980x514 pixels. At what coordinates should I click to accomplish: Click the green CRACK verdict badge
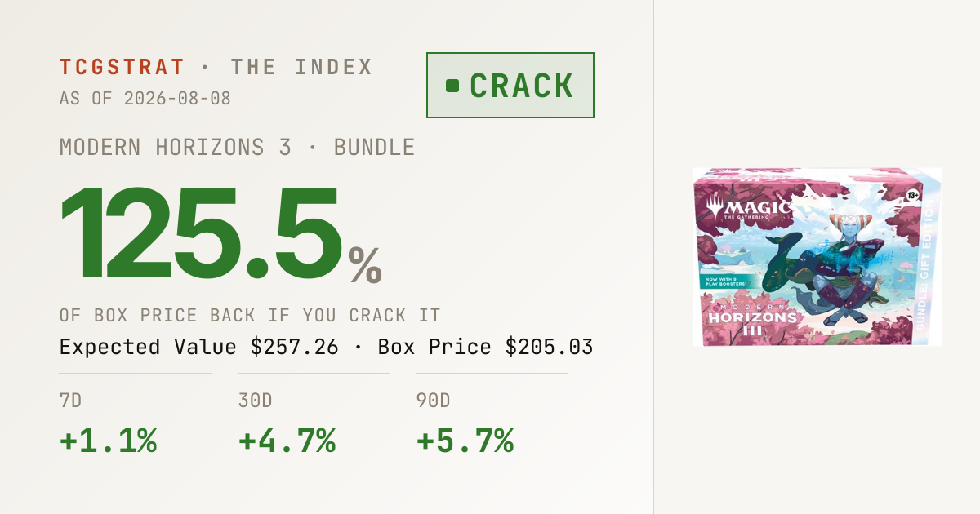click(510, 86)
